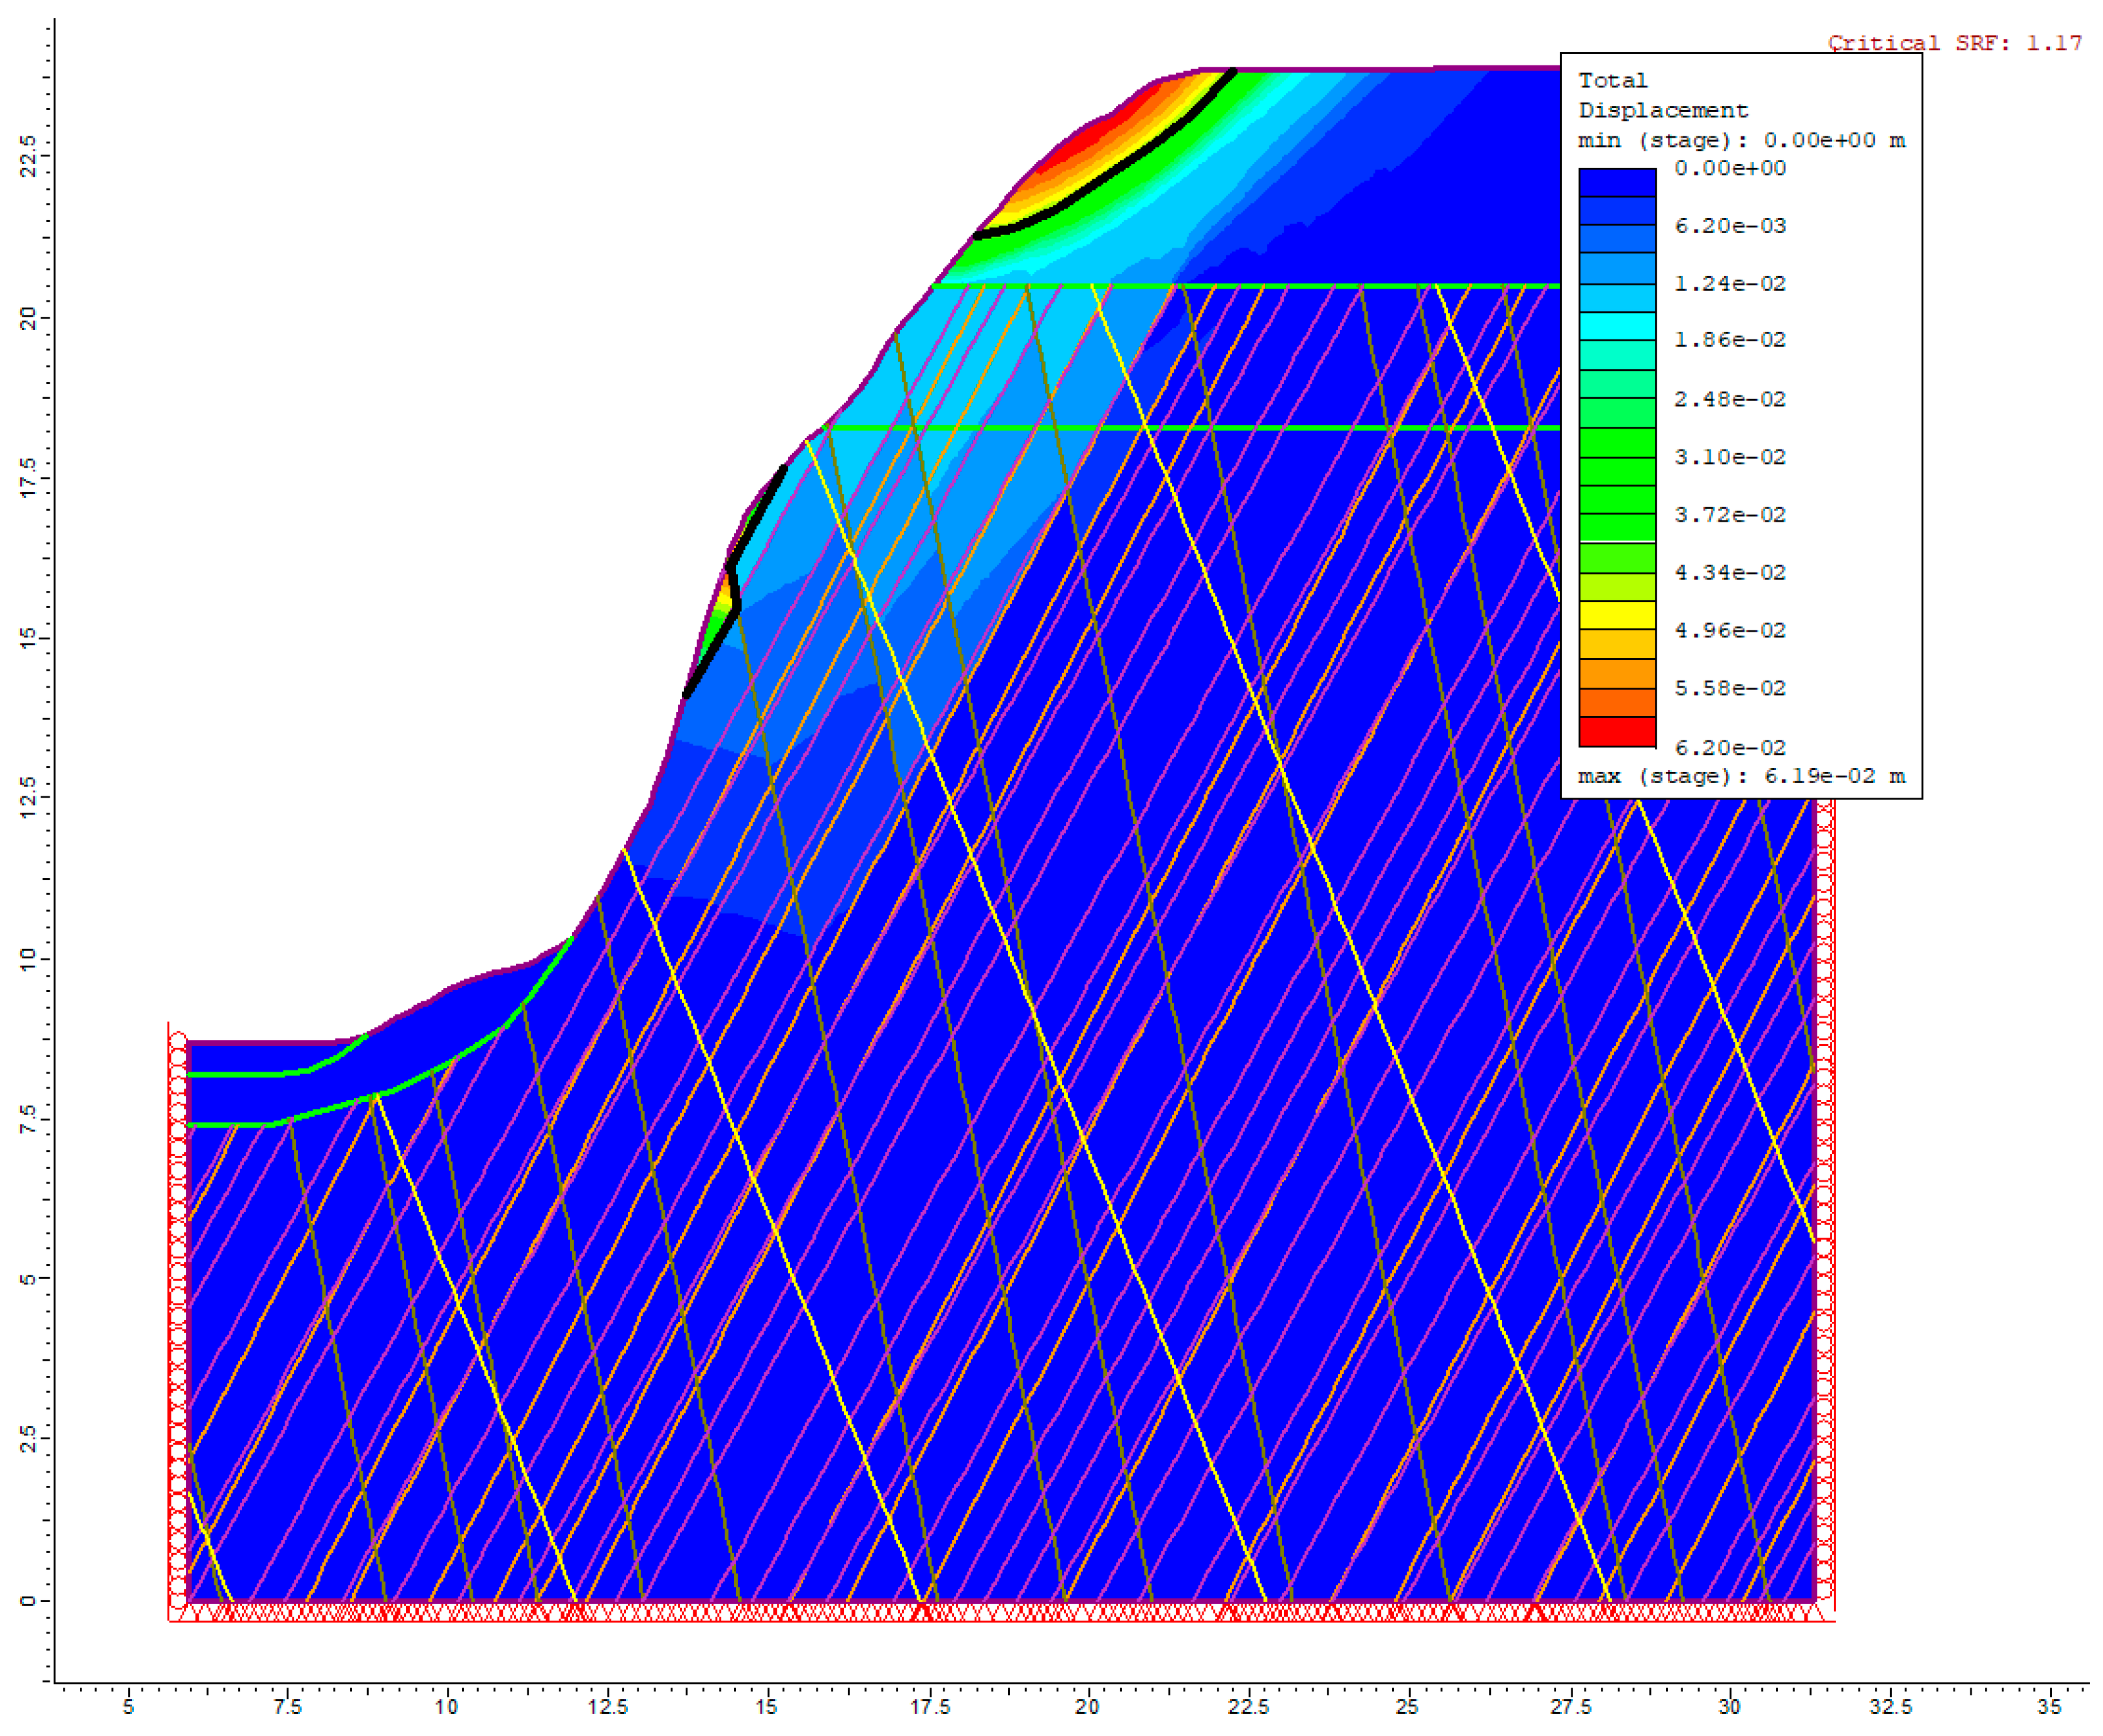Click the yellow swatch in the legend

[x=1616, y=615]
